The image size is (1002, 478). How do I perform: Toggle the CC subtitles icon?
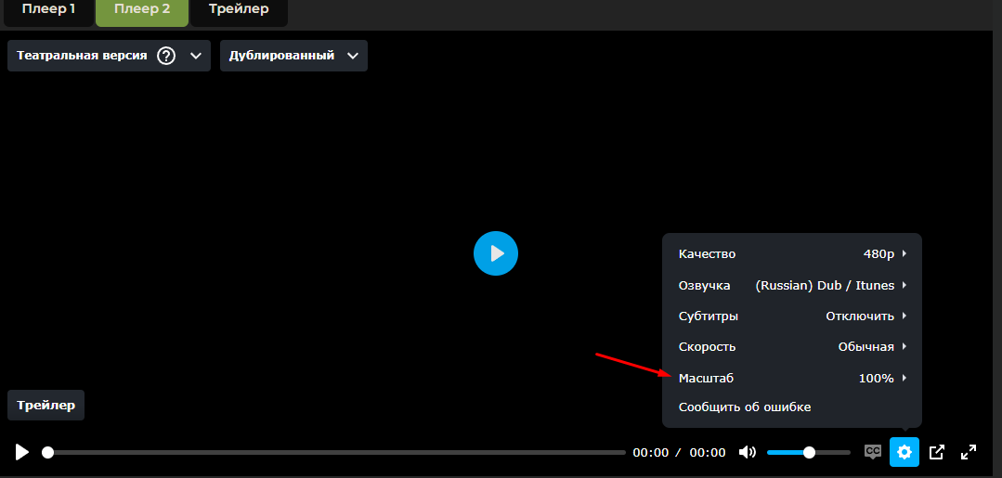872,452
